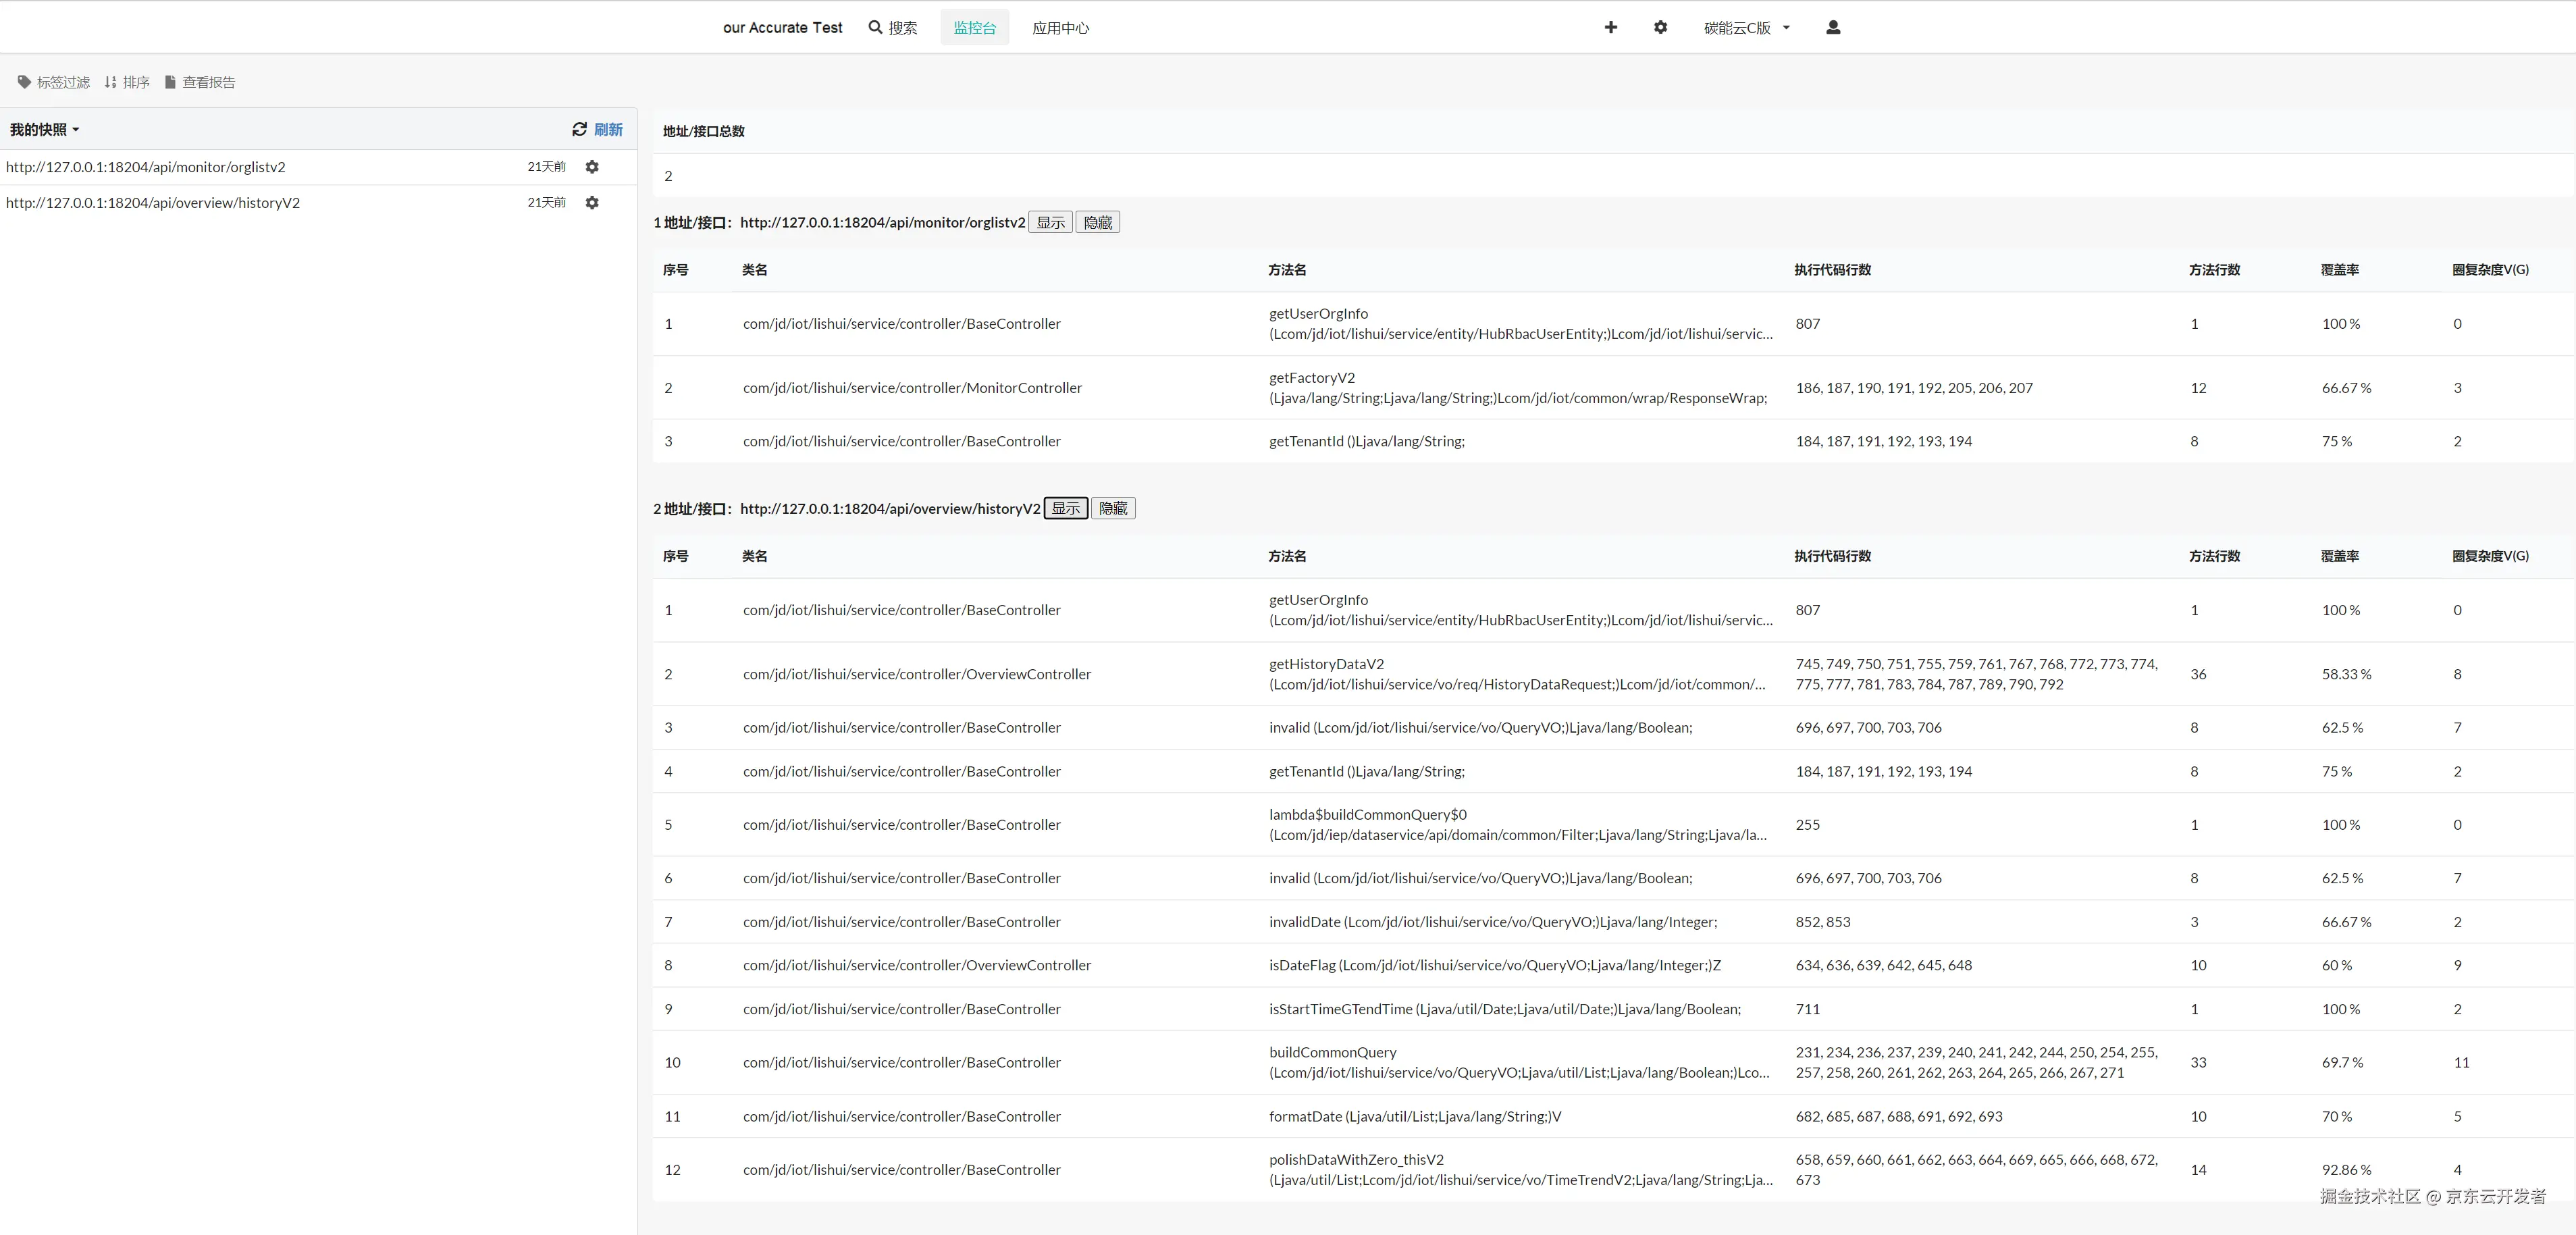This screenshot has height=1235, width=2576.
Task: Show historyV2 table with 显示 button
Action: pos(1065,508)
